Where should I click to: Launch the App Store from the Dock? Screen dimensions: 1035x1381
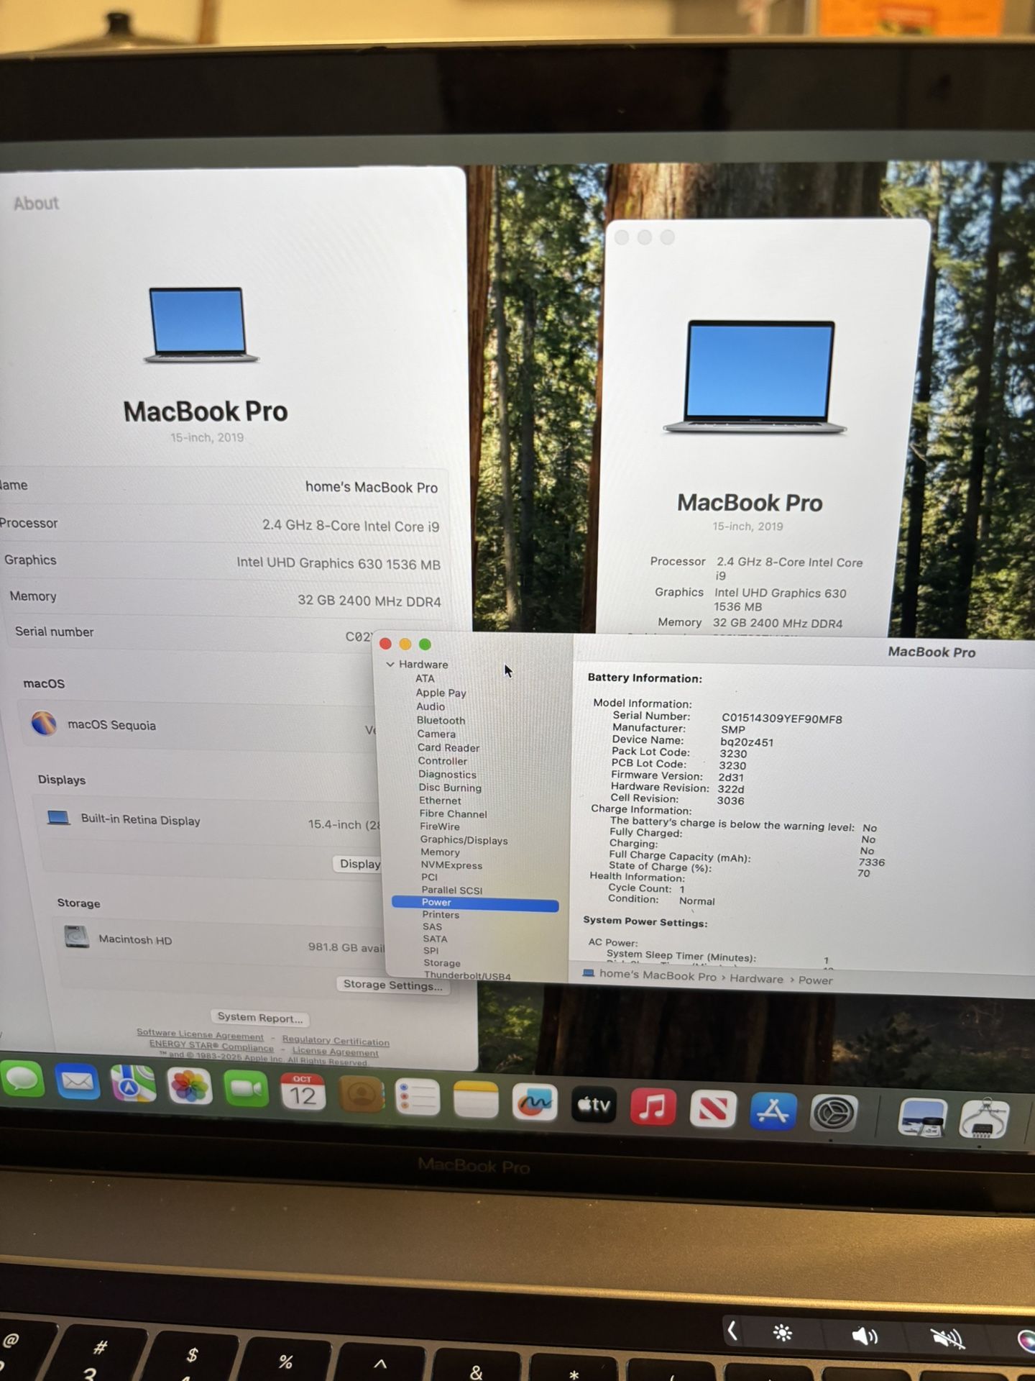pos(773,1112)
